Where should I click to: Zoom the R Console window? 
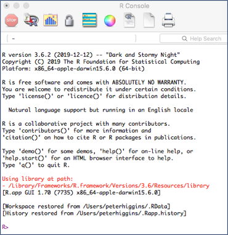pos(26,6)
